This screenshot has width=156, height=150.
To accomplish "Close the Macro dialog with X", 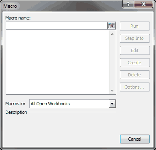I will coord(143,4).
